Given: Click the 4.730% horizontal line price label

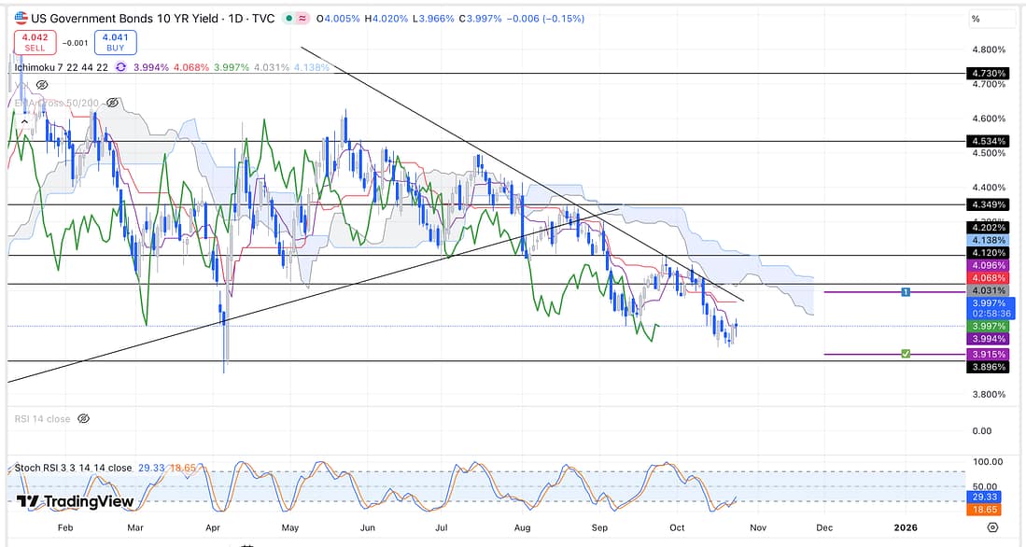Looking at the screenshot, I should point(988,73).
